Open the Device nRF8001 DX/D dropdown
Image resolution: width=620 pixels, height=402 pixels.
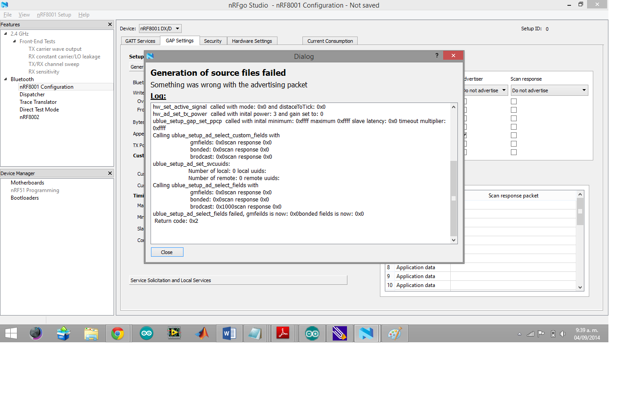[x=160, y=29]
